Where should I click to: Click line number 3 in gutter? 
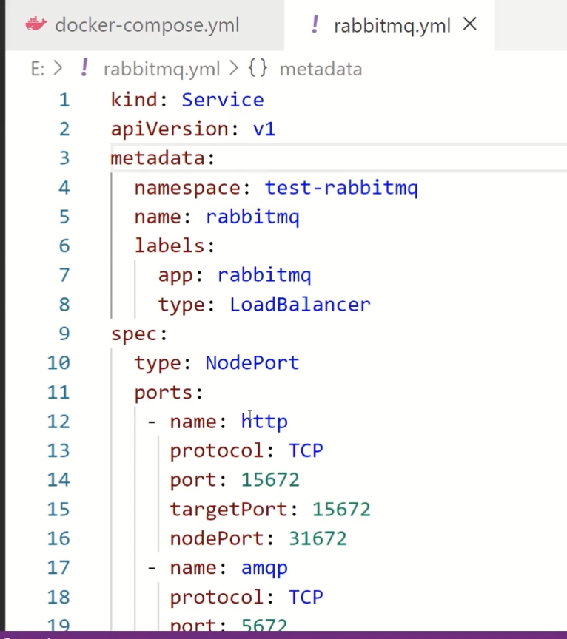(64, 158)
